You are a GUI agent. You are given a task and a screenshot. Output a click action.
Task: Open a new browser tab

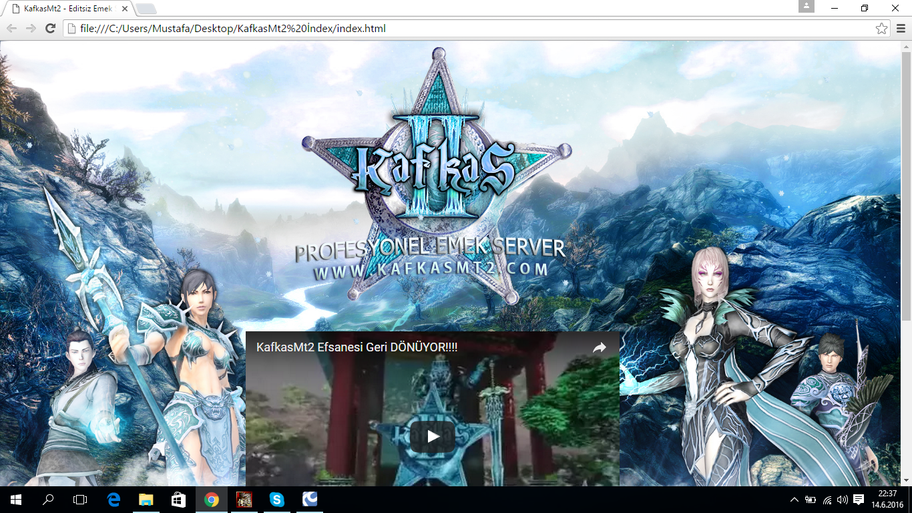click(146, 9)
